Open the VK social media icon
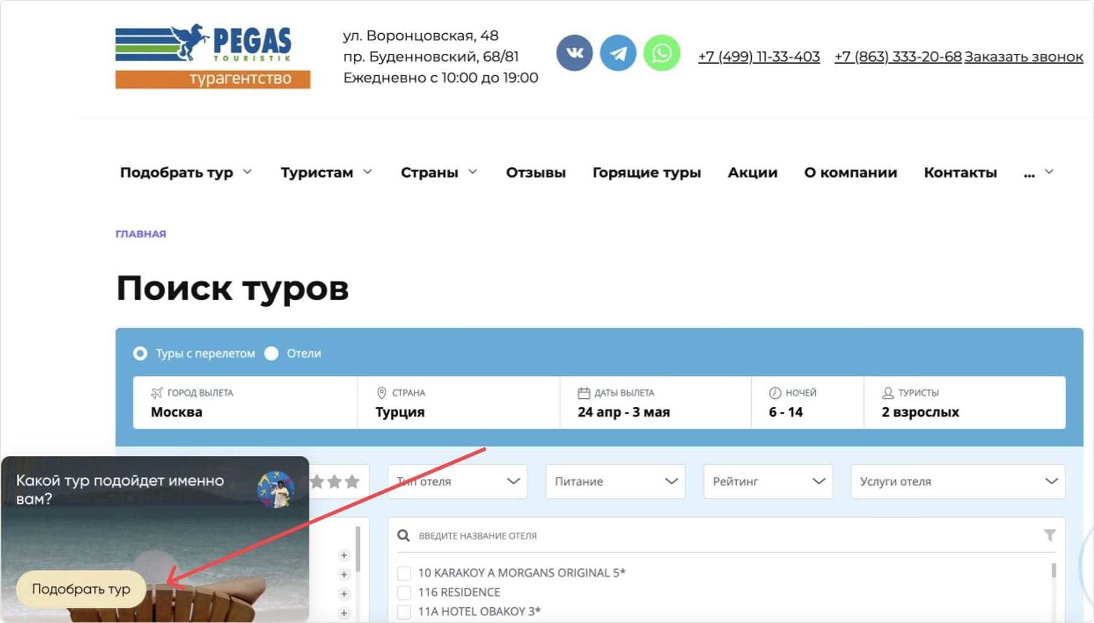Image resolution: width=1094 pixels, height=623 pixels. [573, 53]
